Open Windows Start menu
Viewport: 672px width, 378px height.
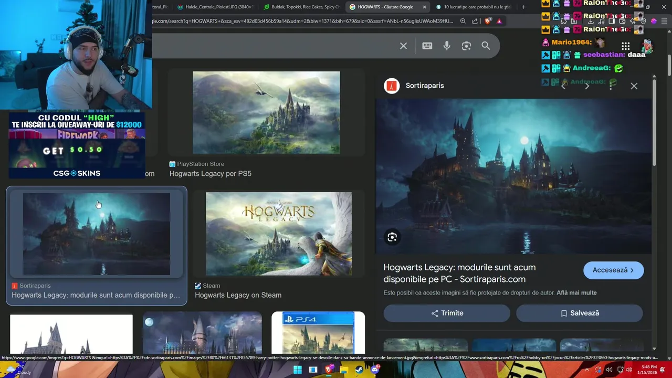(x=298, y=370)
